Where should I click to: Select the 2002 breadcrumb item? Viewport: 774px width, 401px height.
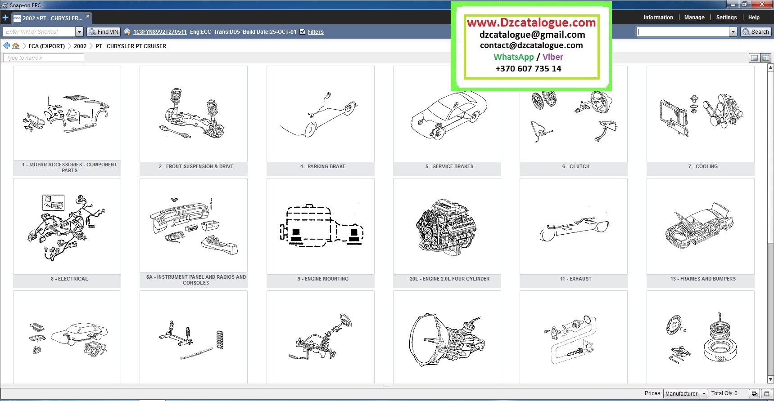tap(80, 46)
